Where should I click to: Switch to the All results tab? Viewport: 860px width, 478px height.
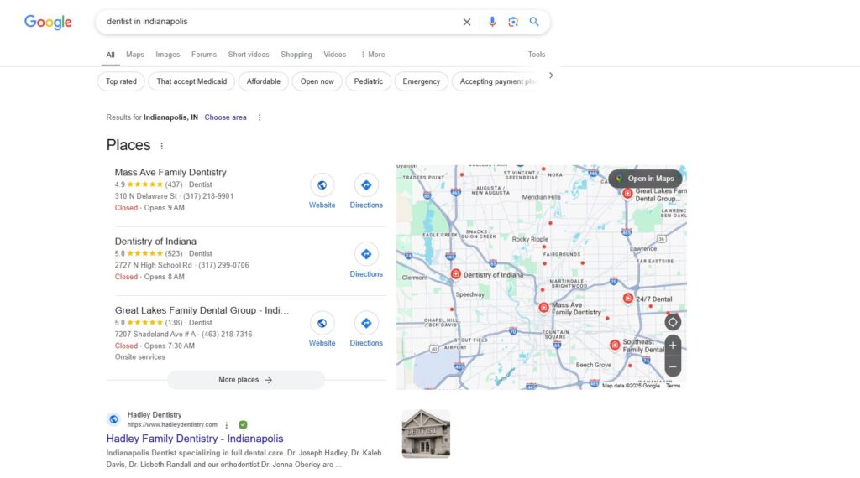pos(110,55)
